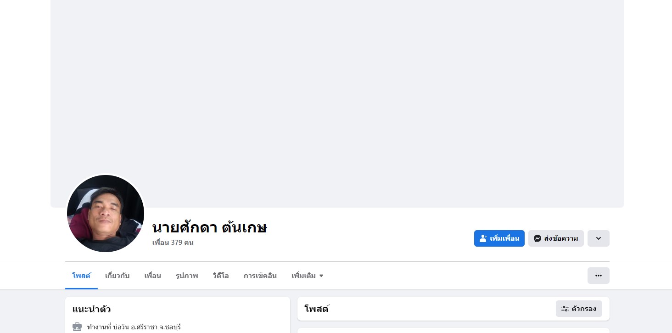Screen dimensions: 672x333
Task: View the การเช็คอิน tab
Action: click(x=260, y=276)
